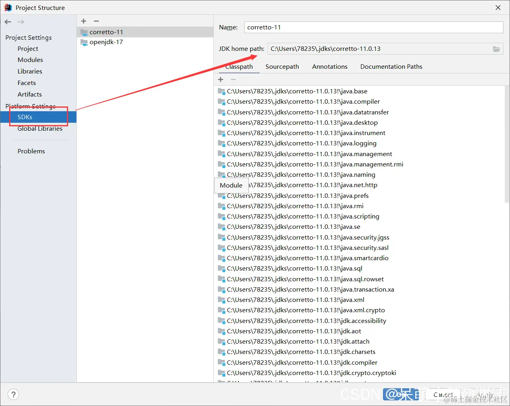
Task: Click the IntelliJ logo in title bar
Action: click(x=8, y=8)
